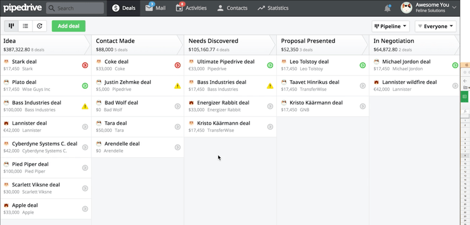Click activity icon on Tara deal
The image size is (470, 225).
pos(178,127)
